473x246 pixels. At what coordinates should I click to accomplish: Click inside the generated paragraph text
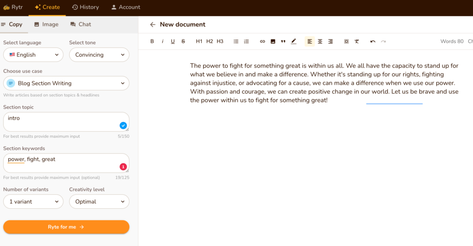pos(324,83)
